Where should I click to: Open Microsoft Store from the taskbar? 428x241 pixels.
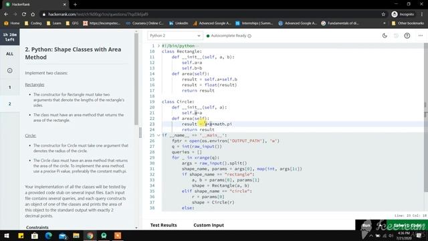tap(35, 236)
